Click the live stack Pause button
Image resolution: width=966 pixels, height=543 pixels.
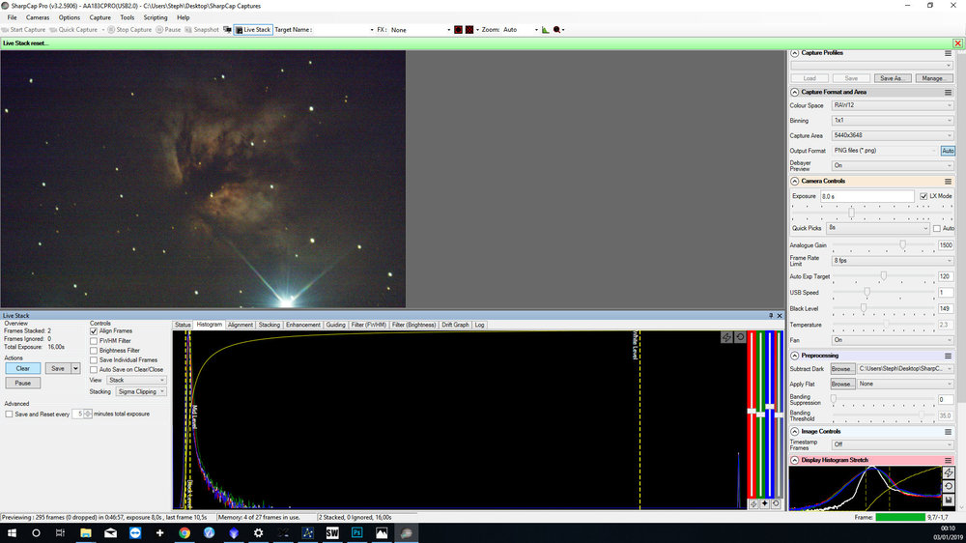23,384
